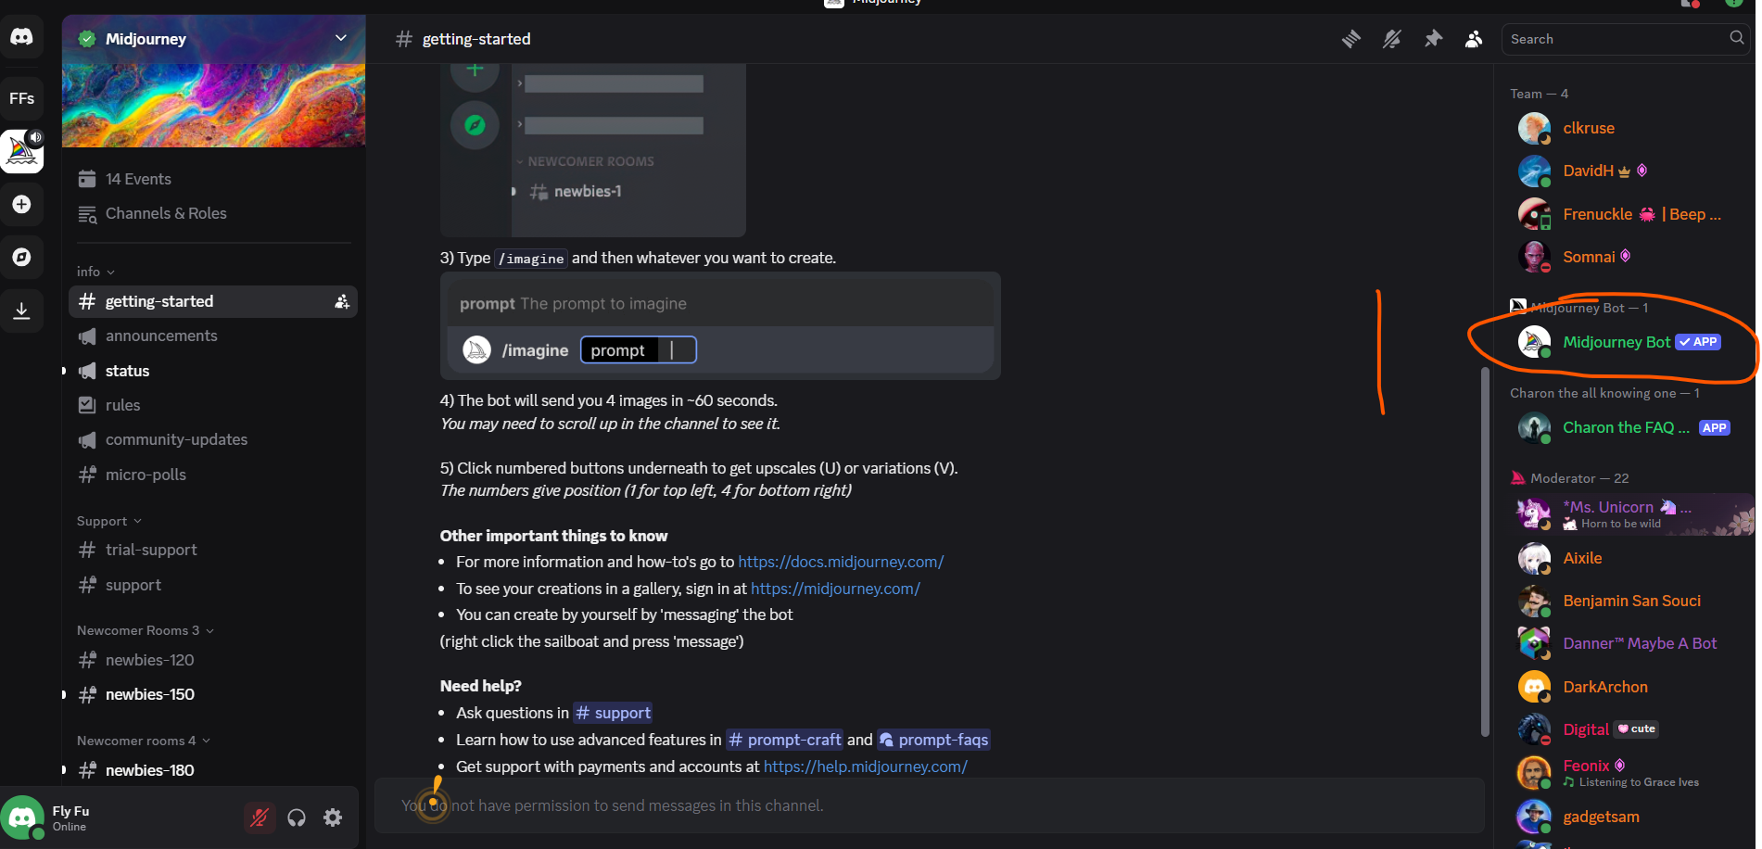1762x849 pixels.
Task: Click the create invite icon on getting-started
Action: tap(341, 301)
